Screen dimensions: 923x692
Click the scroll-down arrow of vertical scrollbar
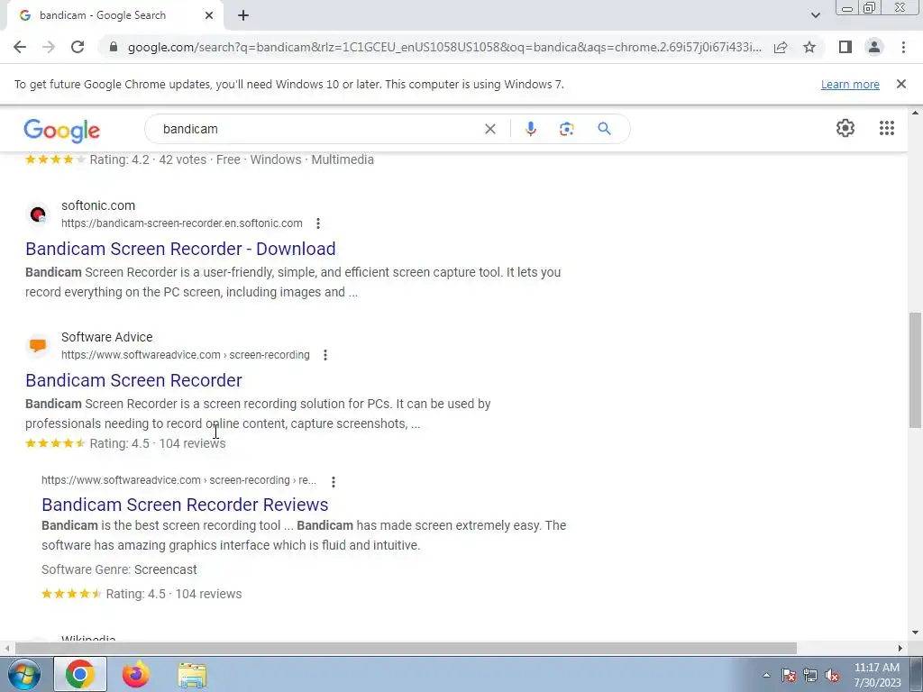pyautogui.click(x=915, y=633)
